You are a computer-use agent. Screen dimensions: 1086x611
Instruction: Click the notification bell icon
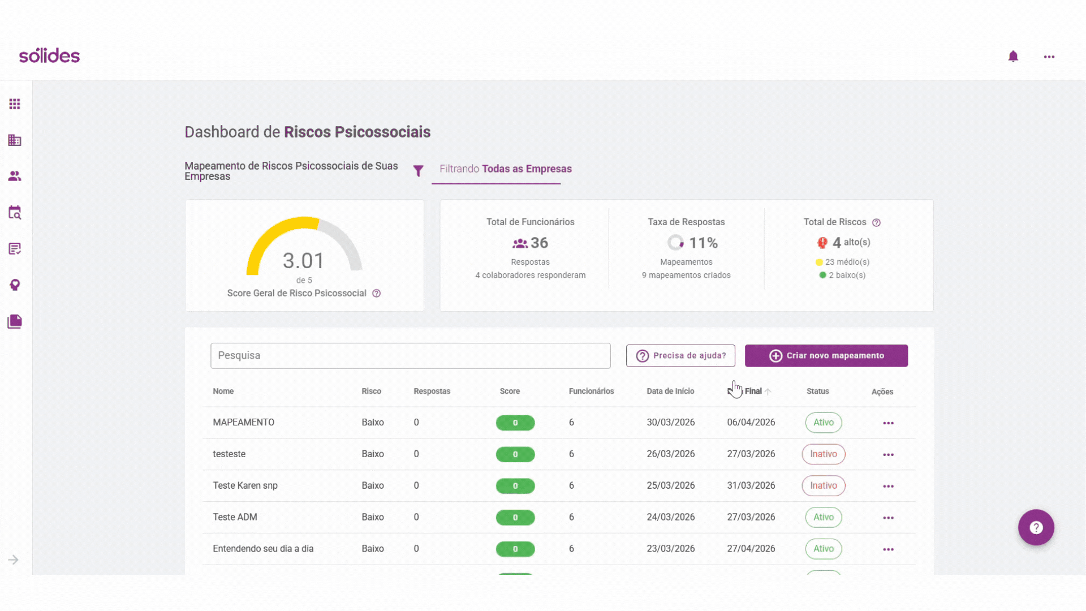(1013, 57)
